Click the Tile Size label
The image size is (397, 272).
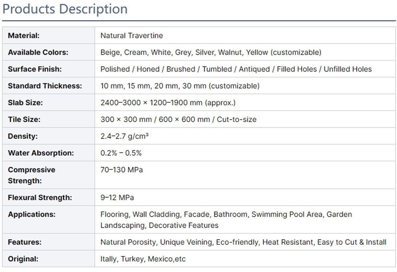tap(24, 120)
